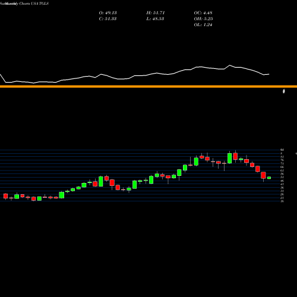Click the '21' price axis label

pyautogui.click(x=282, y=198)
